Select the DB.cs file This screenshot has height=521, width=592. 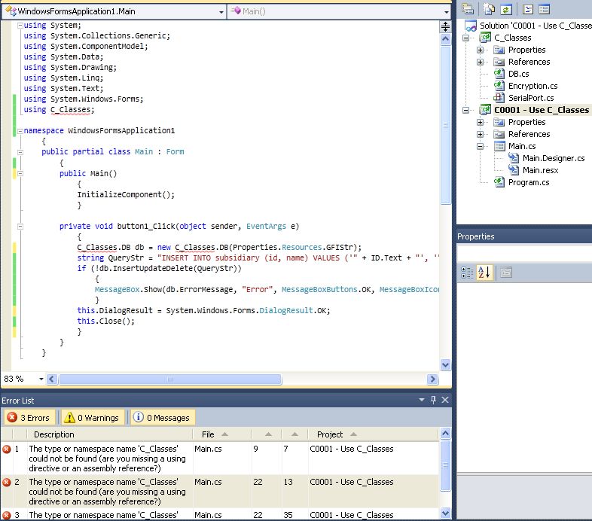pos(518,74)
